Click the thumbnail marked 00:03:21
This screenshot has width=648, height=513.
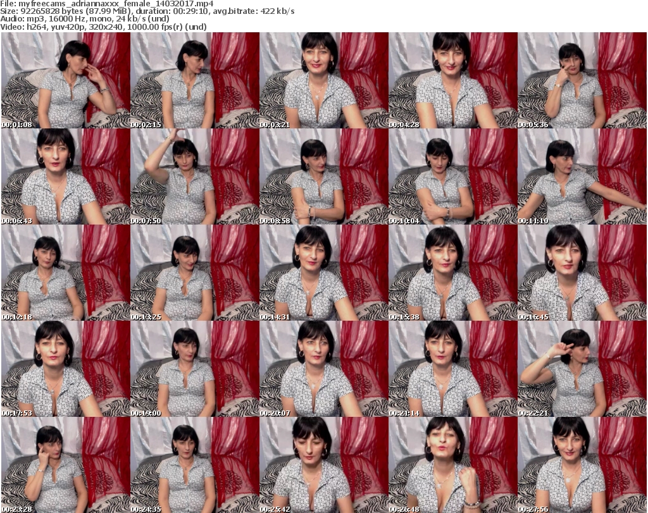324,80
